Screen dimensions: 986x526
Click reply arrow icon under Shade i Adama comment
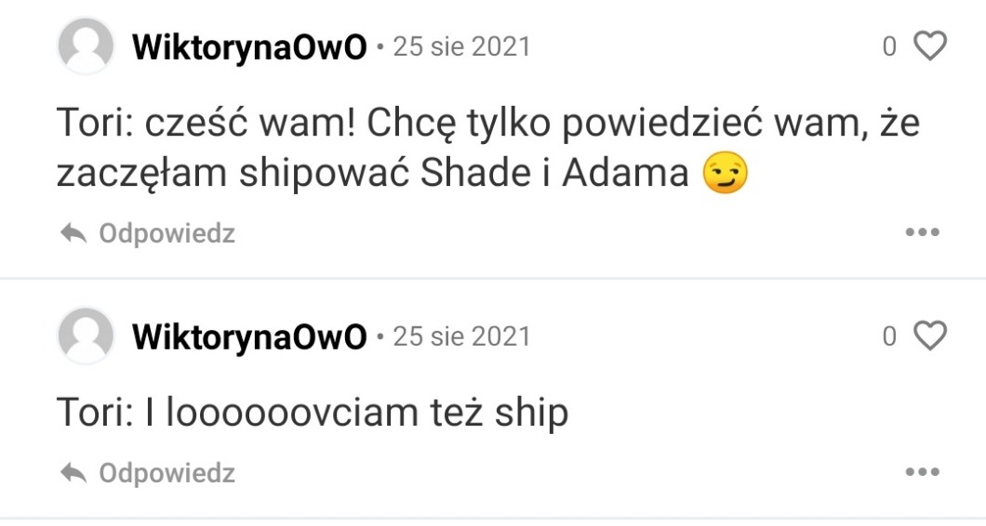click(73, 233)
